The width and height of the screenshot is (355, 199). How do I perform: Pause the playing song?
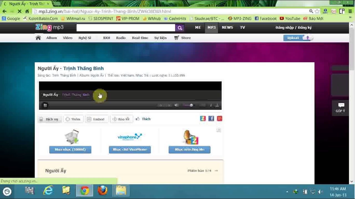(45, 105)
